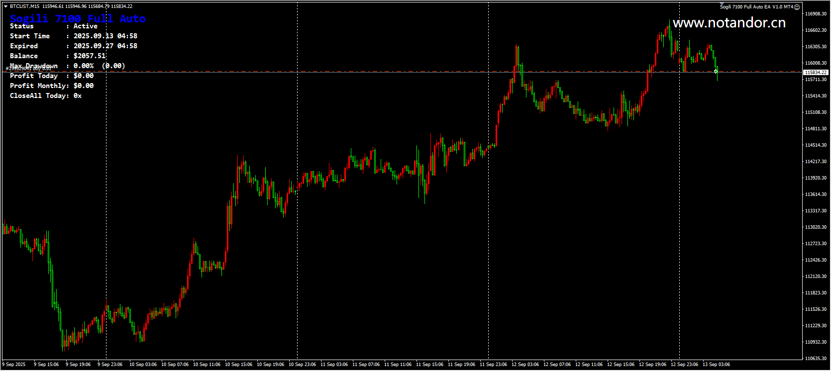Click the 13 Sep 03:06 time axis label
831x371 pixels.
tap(716, 365)
